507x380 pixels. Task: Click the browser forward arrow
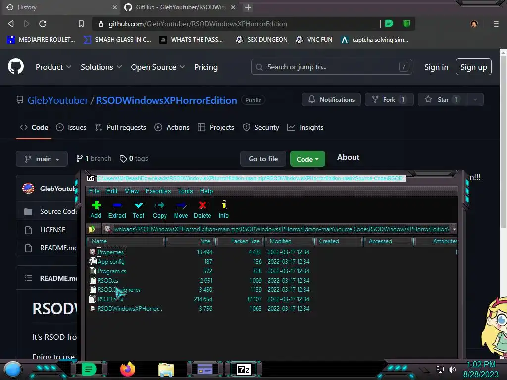pyautogui.click(x=27, y=24)
